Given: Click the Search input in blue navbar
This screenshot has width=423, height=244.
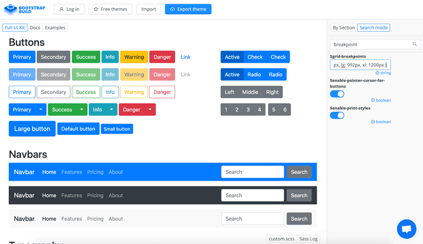Looking at the screenshot, I should [x=253, y=172].
